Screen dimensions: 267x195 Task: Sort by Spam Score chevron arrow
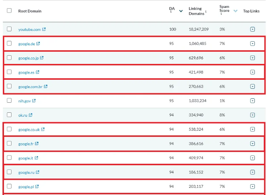(x=235, y=11)
